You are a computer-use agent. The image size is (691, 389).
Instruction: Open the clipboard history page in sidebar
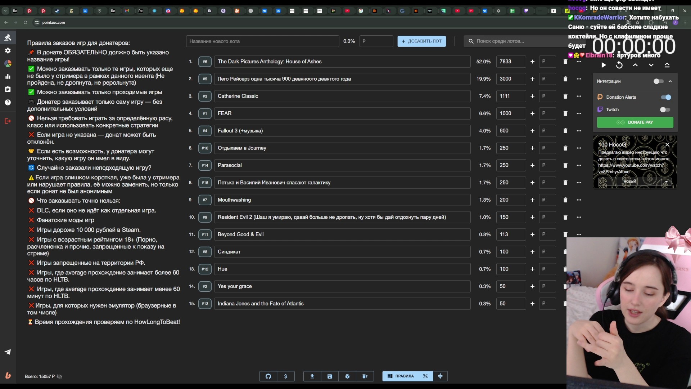coord(8,89)
